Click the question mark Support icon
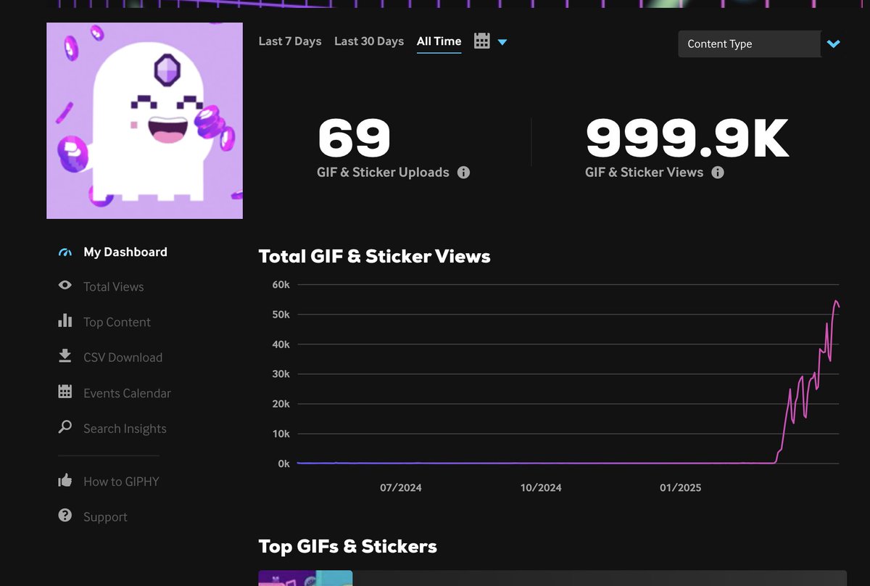This screenshot has width=870, height=586. point(65,516)
